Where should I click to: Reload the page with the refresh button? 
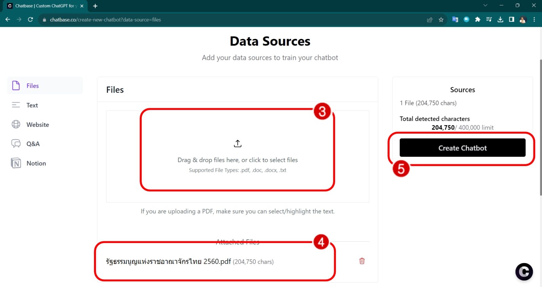click(x=30, y=20)
